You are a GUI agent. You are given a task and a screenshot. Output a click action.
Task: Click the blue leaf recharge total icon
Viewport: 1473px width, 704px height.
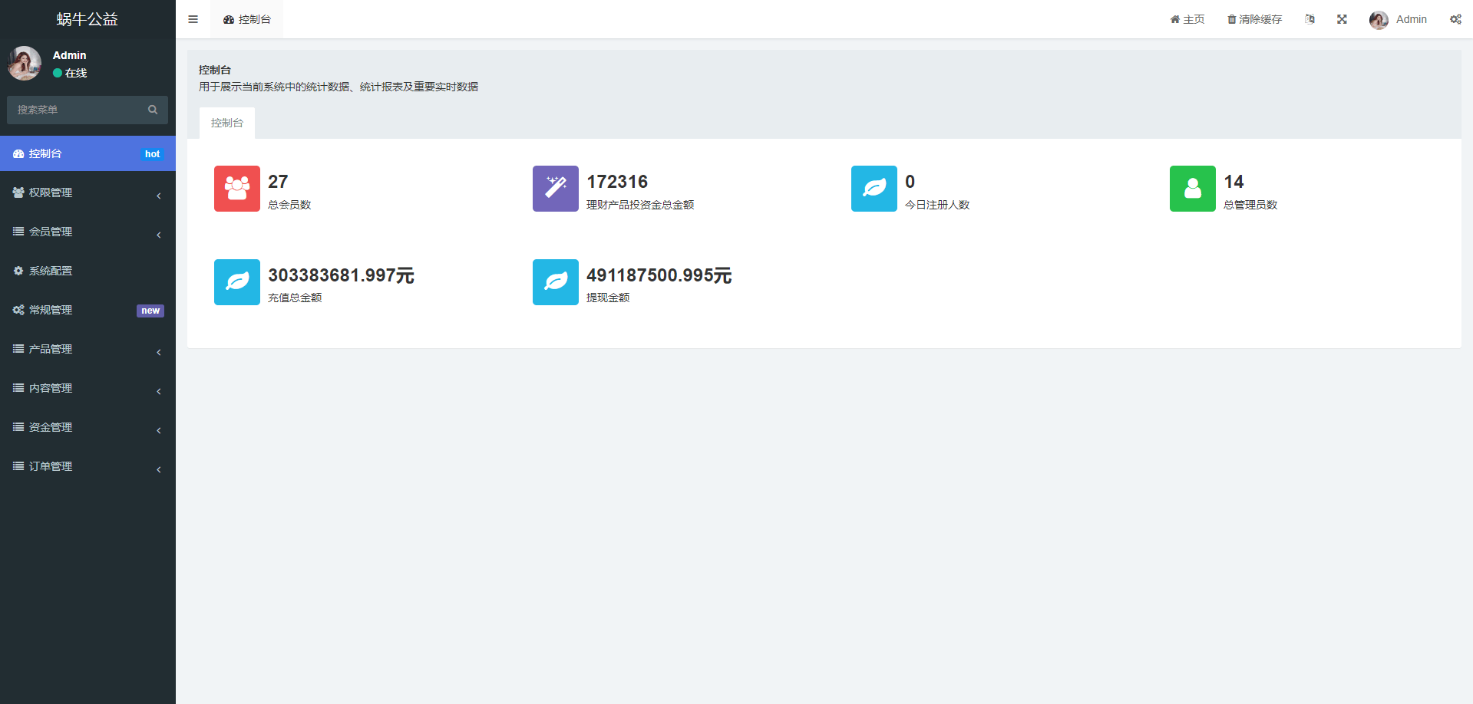236,282
